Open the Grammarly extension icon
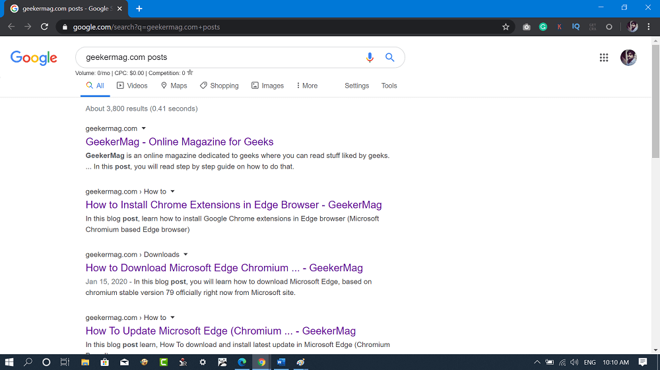660x370 pixels. pyautogui.click(x=543, y=27)
